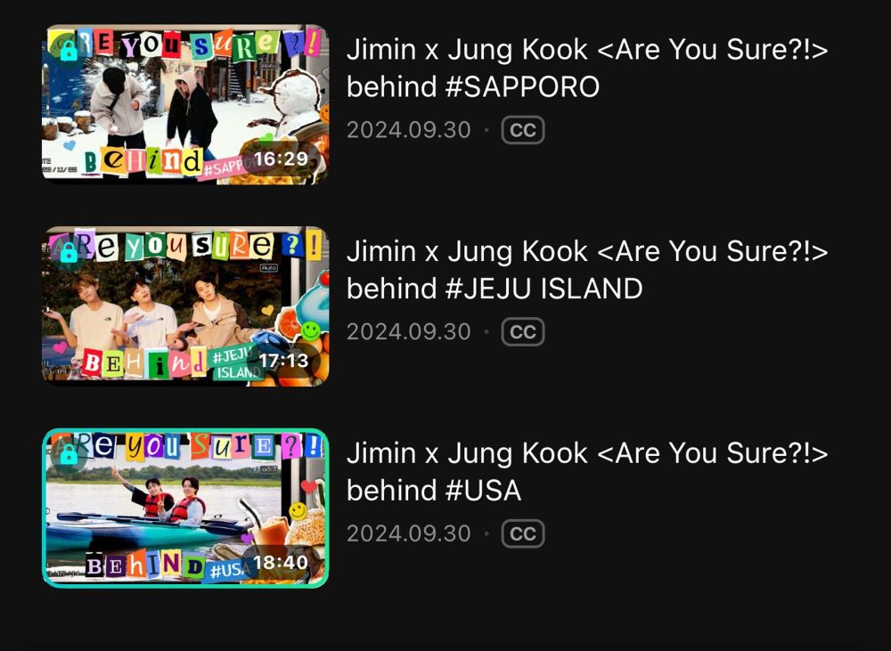Open the behind #SAPPORO video thumbnail
This screenshot has width=891, height=651.
click(x=185, y=104)
